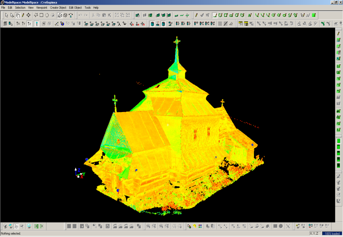Select the Draw Line tool
343x237 pixels.
pyautogui.click(x=215, y=15)
